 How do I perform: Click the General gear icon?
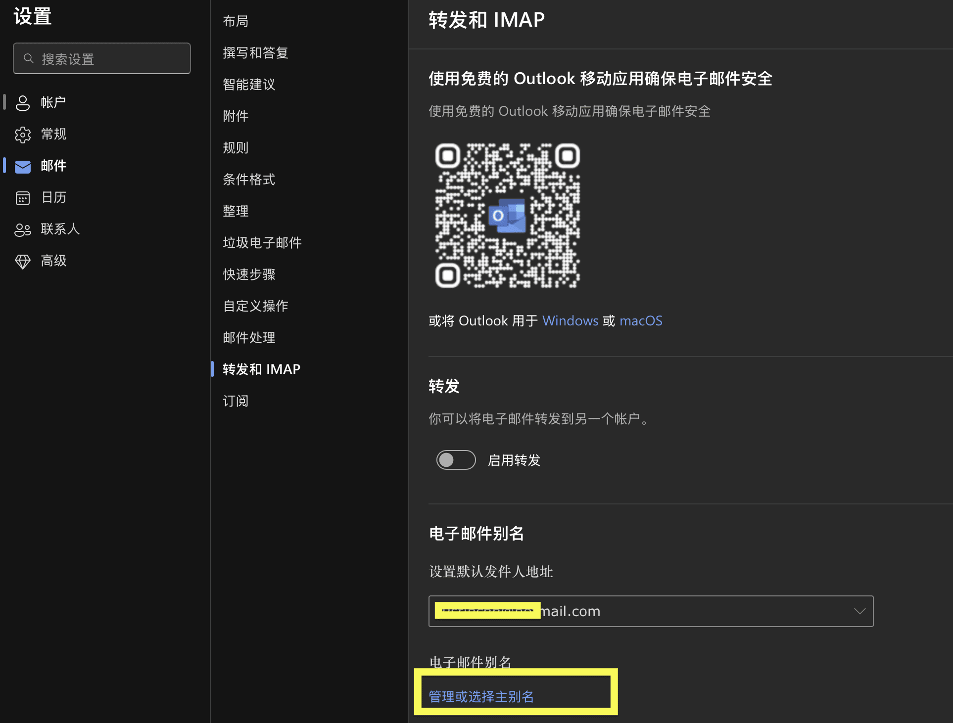click(x=23, y=135)
